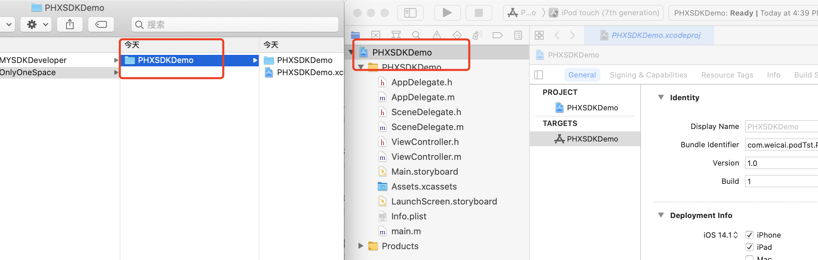This screenshot has width=818, height=260.
Task: Click the Xcode activity status bar
Action: pyautogui.click(x=743, y=13)
